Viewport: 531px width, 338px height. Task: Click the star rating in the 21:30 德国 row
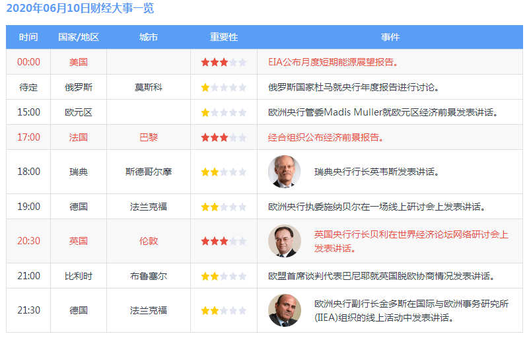224,310
